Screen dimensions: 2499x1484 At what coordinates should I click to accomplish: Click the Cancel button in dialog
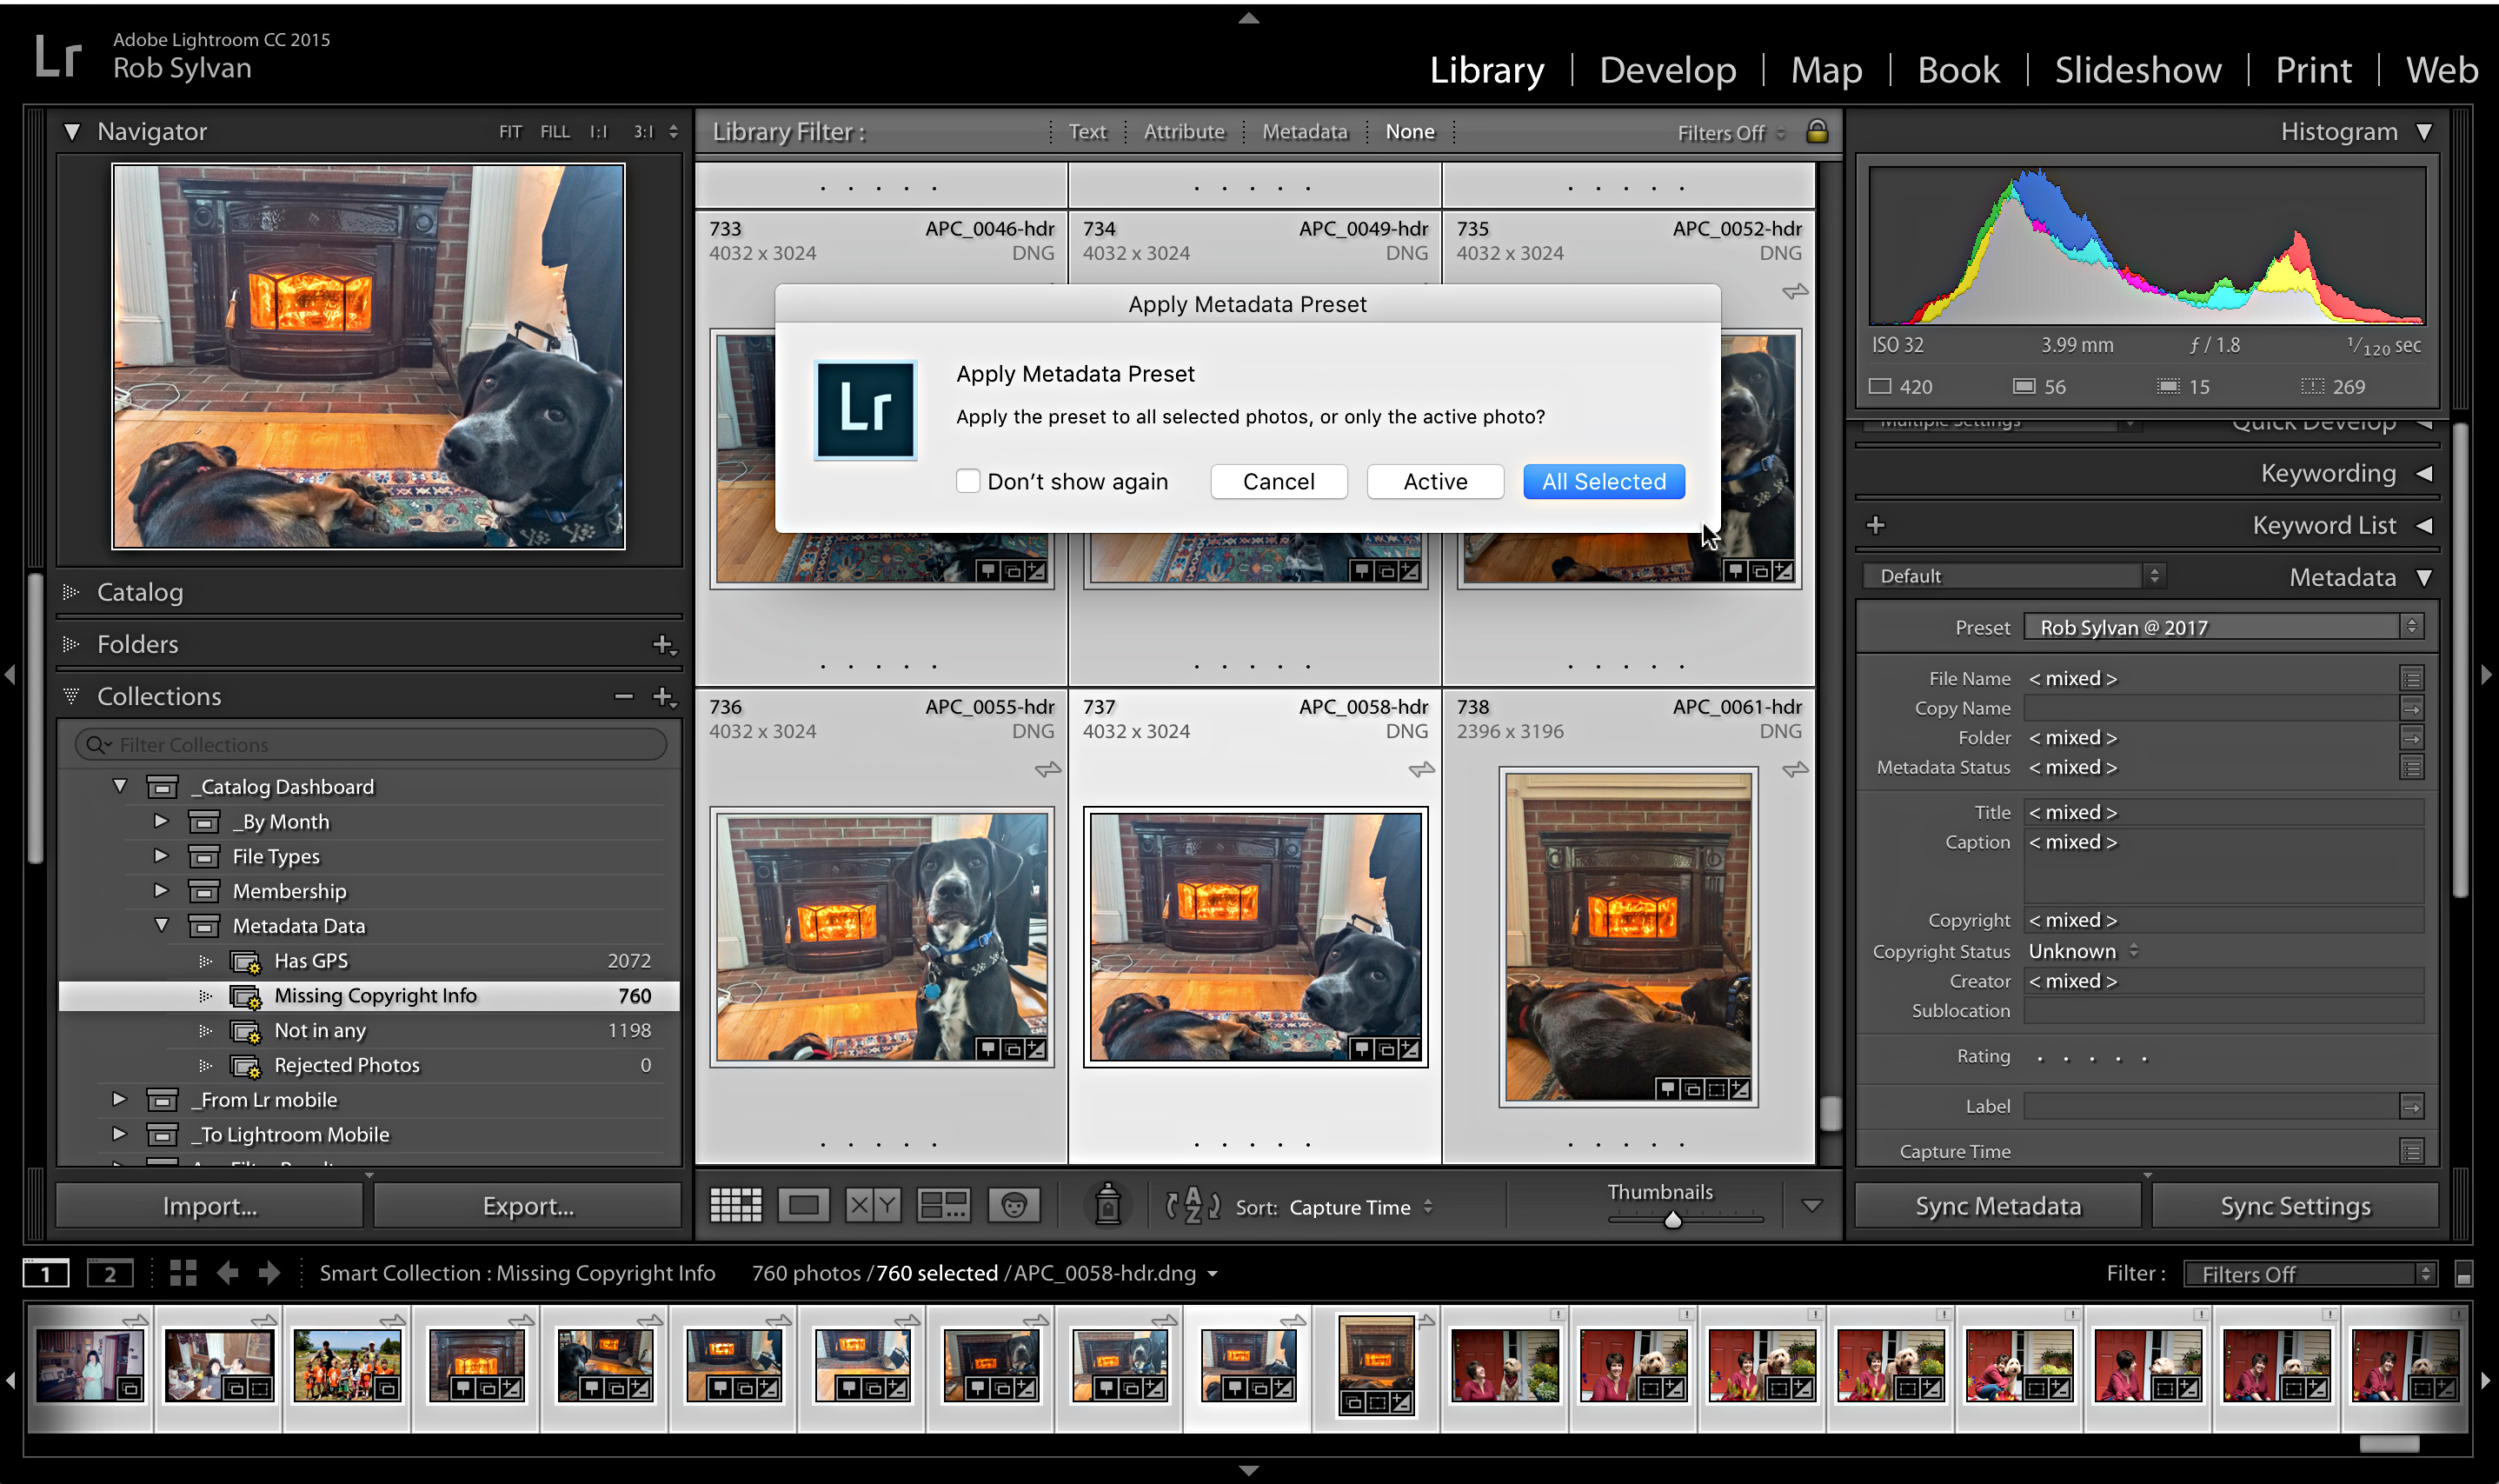(x=1277, y=481)
